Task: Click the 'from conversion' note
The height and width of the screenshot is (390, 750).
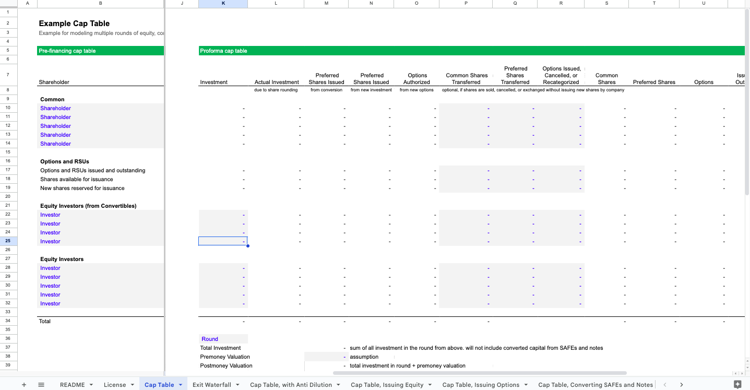Action: coord(327,90)
